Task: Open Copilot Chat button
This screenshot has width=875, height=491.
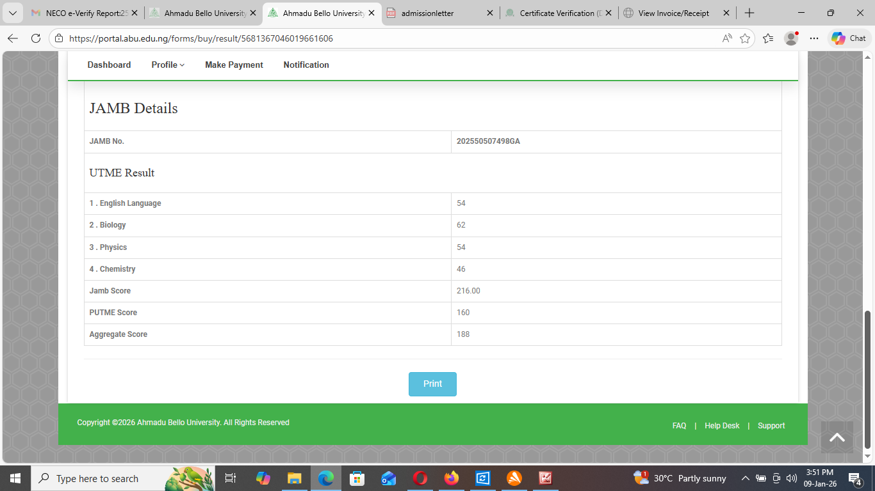Action: click(849, 38)
